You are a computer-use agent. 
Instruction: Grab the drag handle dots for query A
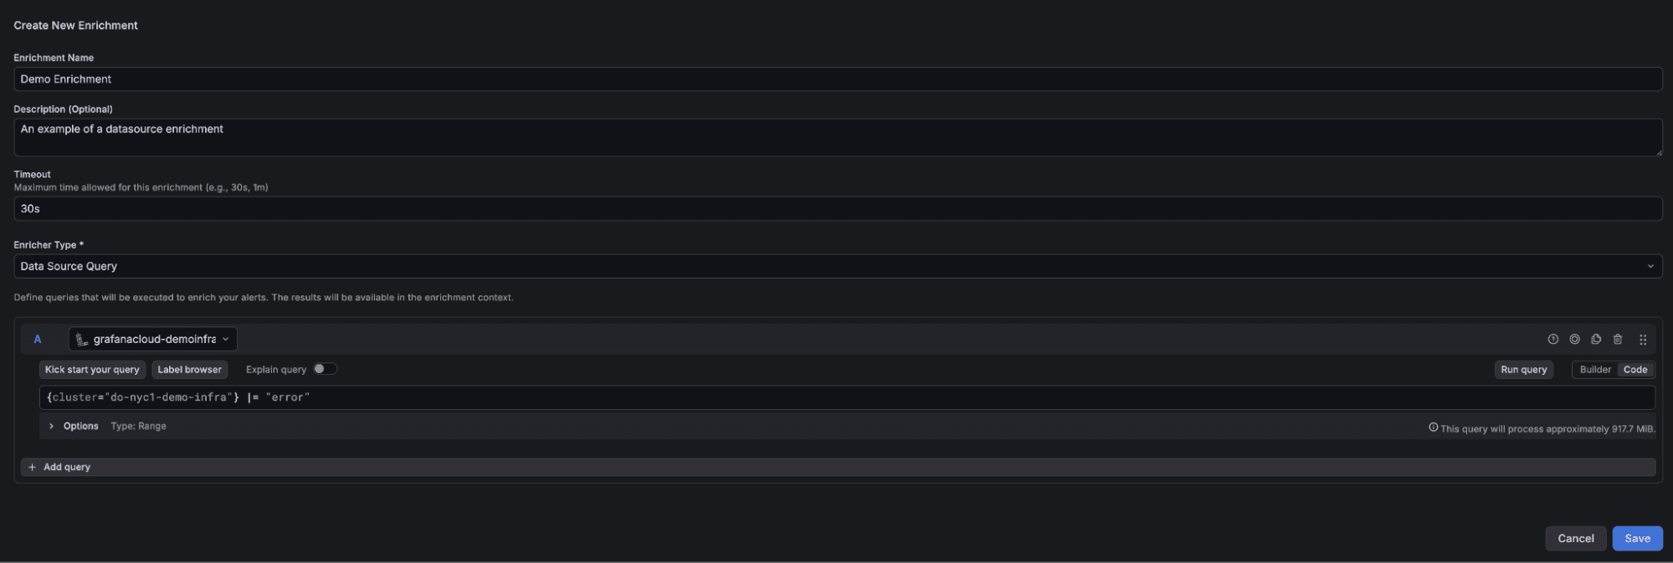(1642, 339)
